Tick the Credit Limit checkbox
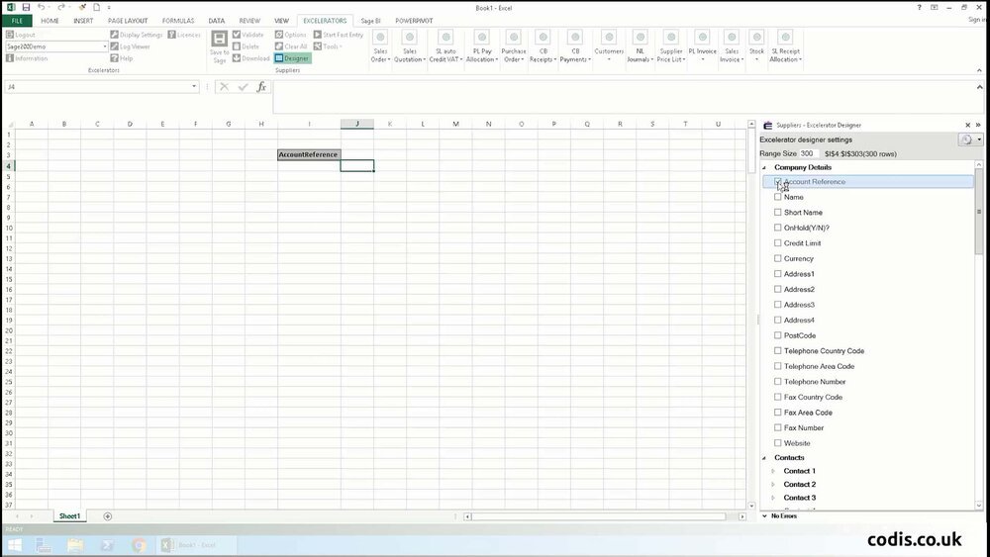Image resolution: width=990 pixels, height=557 pixels. [778, 242]
